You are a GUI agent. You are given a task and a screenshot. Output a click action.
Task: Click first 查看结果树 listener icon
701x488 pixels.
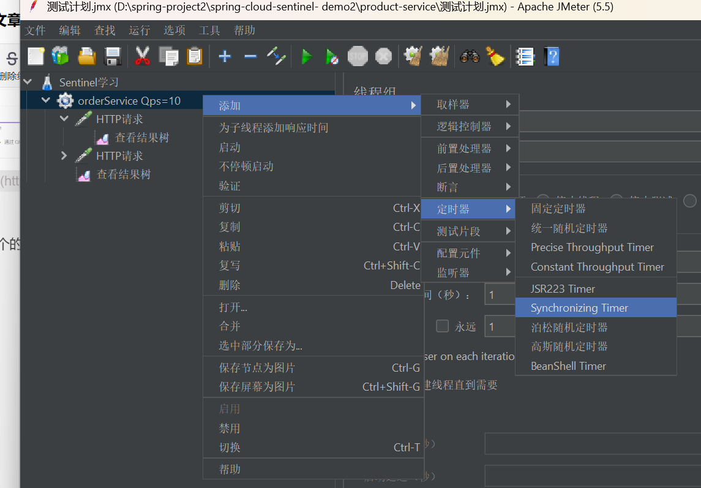click(102, 138)
